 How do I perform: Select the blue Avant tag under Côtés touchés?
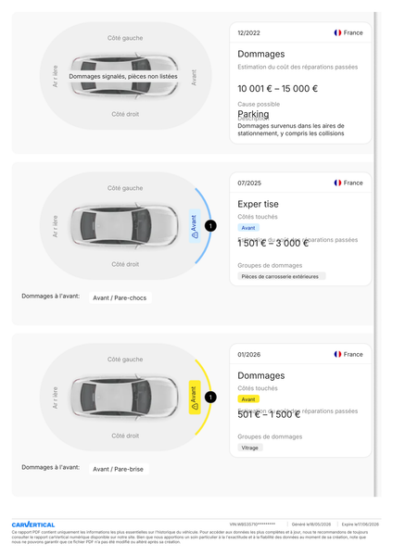point(248,228)
